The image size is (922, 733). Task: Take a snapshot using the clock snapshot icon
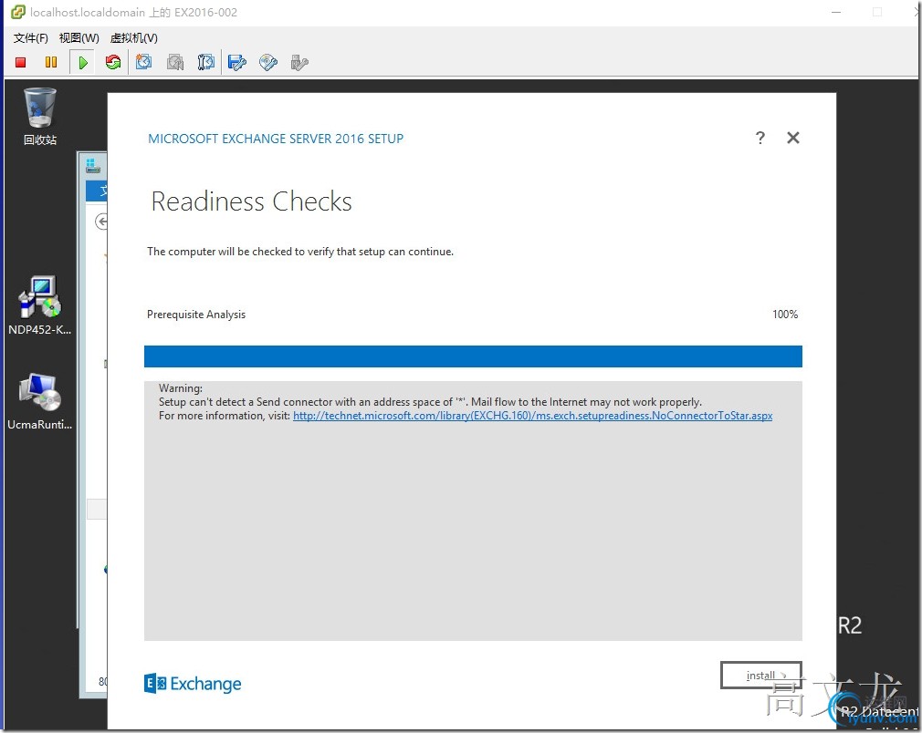[143, 62]
